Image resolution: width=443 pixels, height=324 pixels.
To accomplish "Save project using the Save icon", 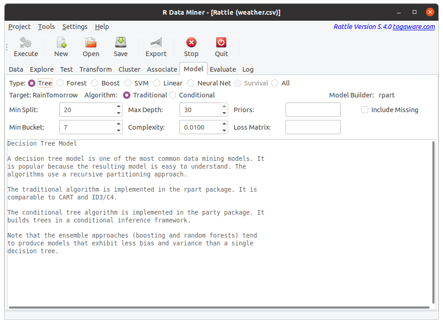I will coord(121,42).
